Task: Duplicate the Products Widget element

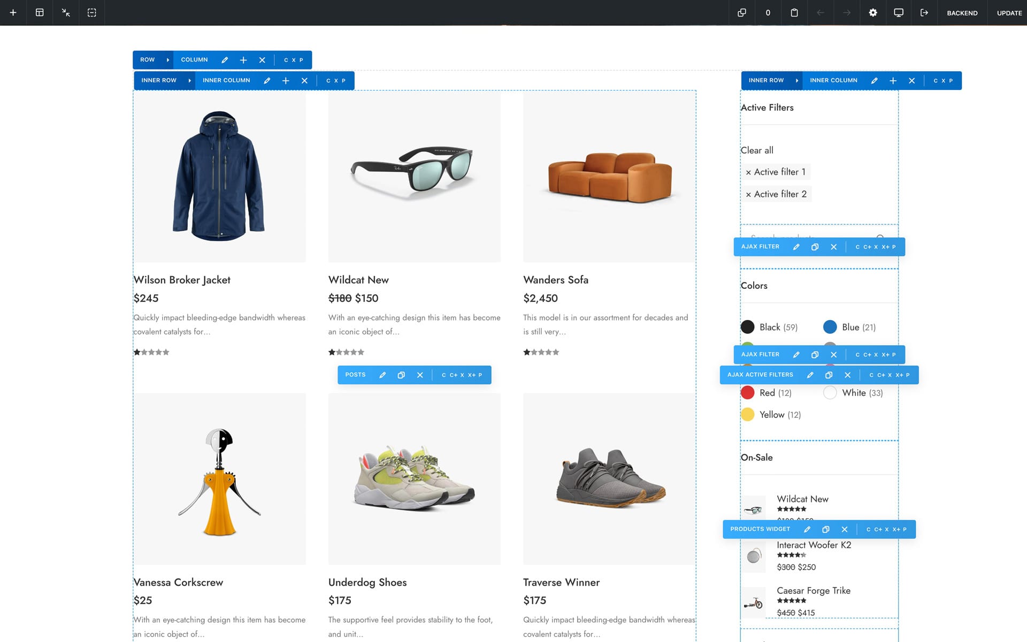Action: pyautogui.click(x=826, y=529)
